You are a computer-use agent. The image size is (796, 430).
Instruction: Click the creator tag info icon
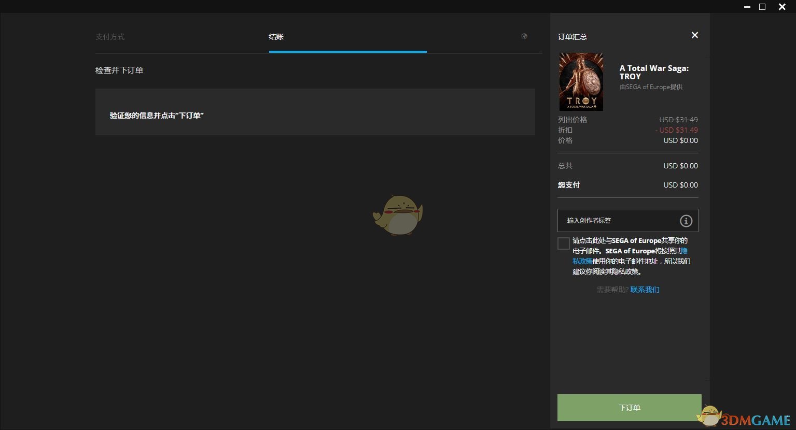click(686, 221)
